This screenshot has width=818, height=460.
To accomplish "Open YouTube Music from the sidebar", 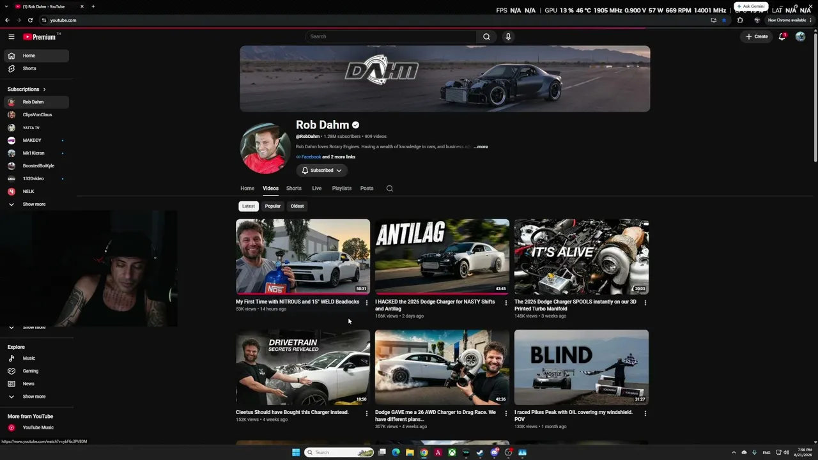I will [x=36, y=427].
